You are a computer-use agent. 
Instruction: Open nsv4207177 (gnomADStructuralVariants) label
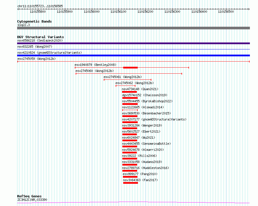point(154,119)
